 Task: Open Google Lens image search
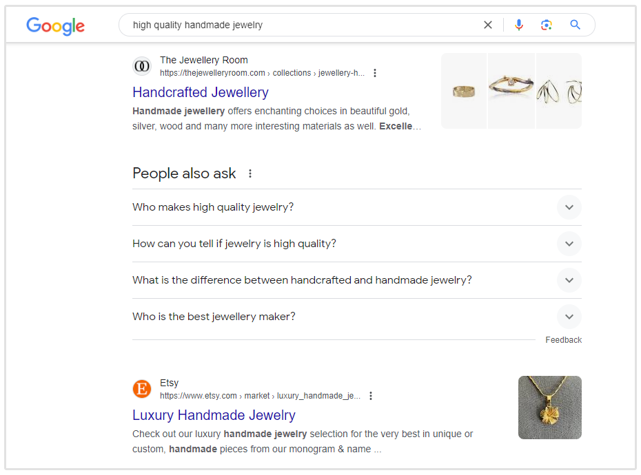[x=547, y=25]
